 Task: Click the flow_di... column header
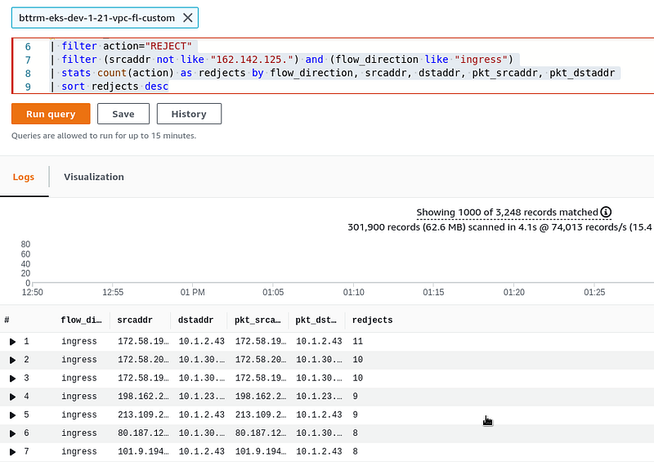[x=81, y=320]
